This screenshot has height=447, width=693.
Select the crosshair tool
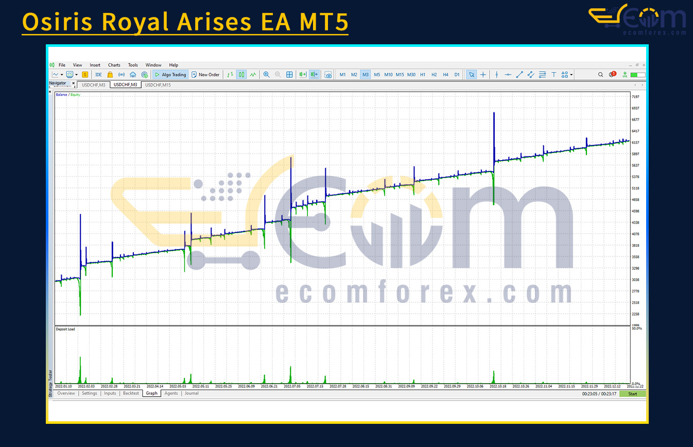tap(483, 75)
